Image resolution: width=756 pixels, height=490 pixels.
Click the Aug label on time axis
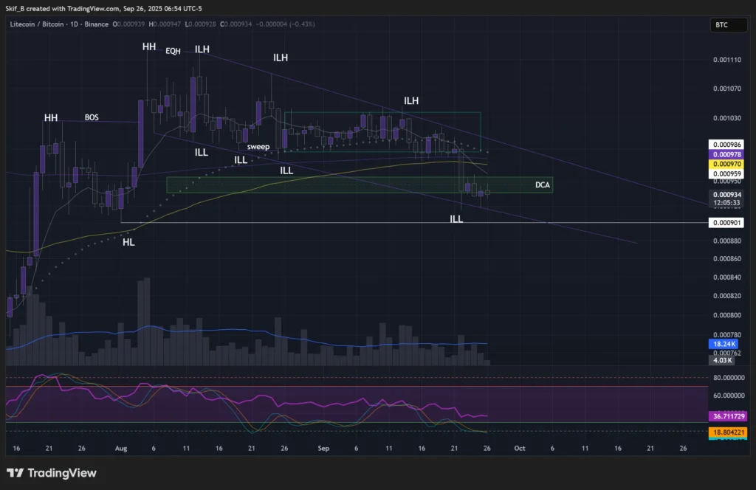121,449
